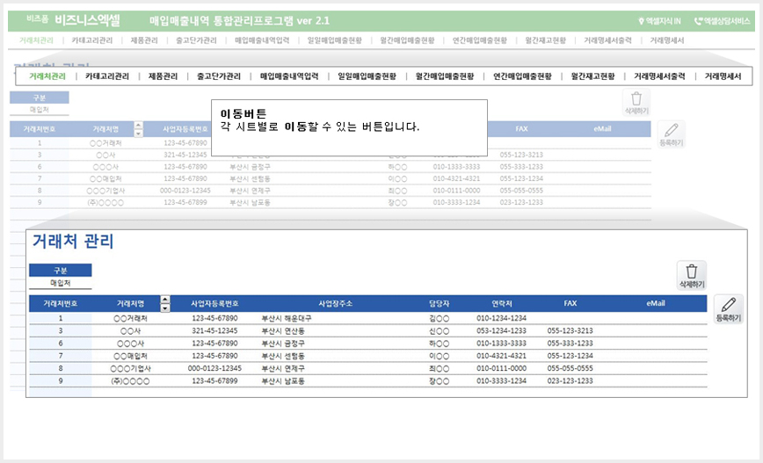Open 엑셀상담서비스 phone link in the green header

tap(722, 21)
